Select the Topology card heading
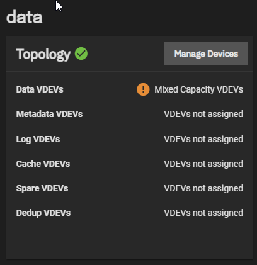257x265 pixels. click(43, 54)
